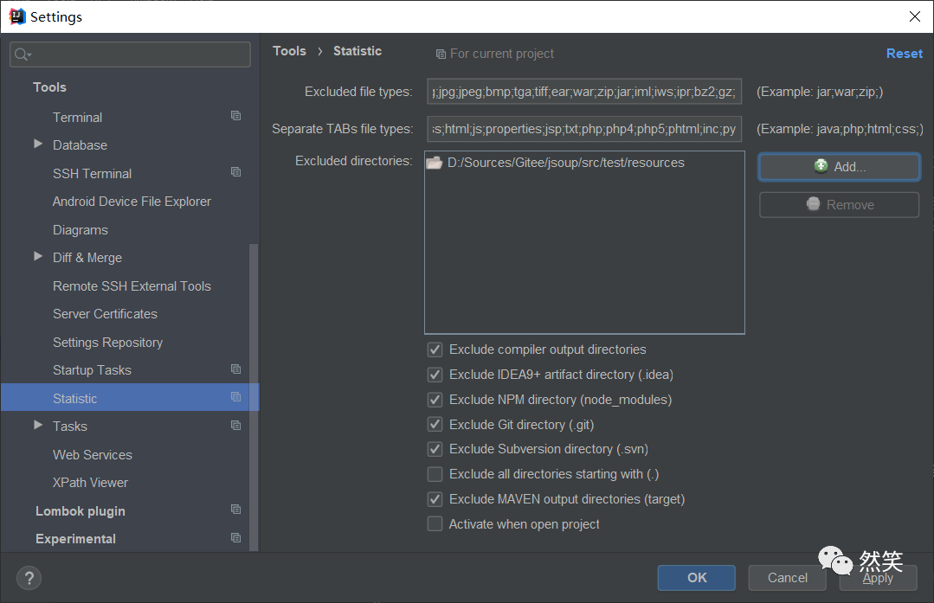The width and height of the screenshot is (934, 603).
Task: Select Android Device File Explorer settings
Action: (x=132, y=202)
